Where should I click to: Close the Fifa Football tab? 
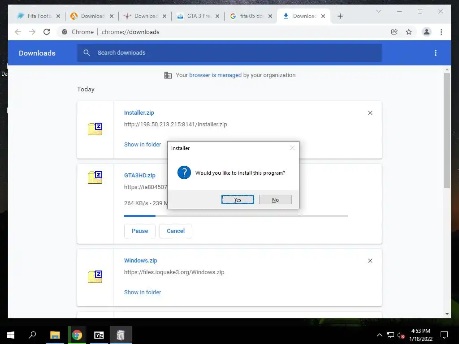pyautogui.click(x=58, y=16)
